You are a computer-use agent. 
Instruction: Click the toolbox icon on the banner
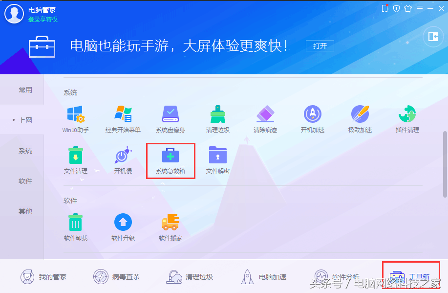42,46
